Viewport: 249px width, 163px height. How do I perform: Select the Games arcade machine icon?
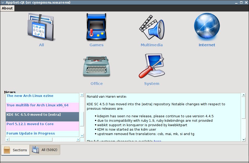click(97, 27)
